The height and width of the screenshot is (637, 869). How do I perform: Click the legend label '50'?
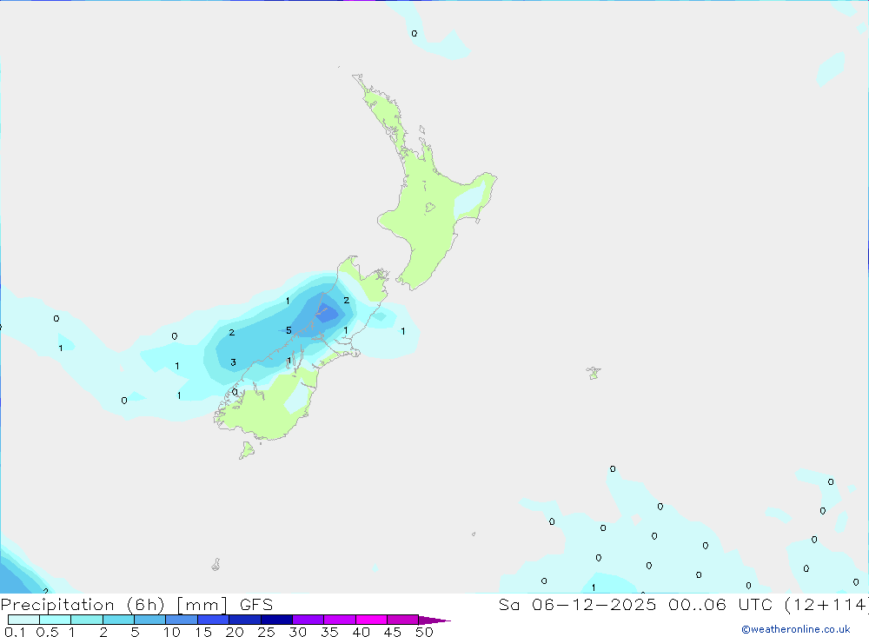click(424, 632)
